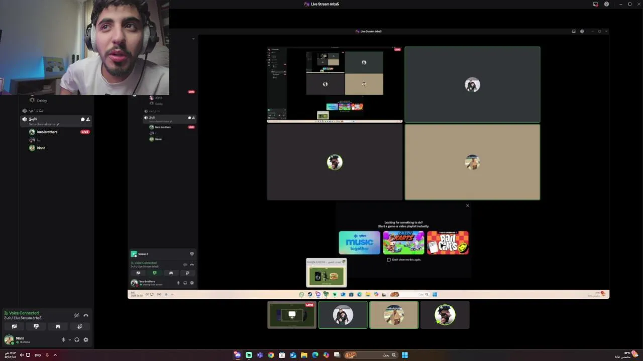The image size is (643, 361).
Task: Mute microphone next to Nnnn user
Action: (x=63, y=339)
